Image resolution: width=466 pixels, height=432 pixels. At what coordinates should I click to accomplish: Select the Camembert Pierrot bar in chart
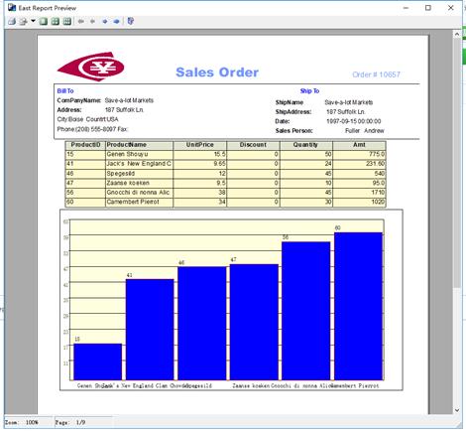(x=358, y=306)
